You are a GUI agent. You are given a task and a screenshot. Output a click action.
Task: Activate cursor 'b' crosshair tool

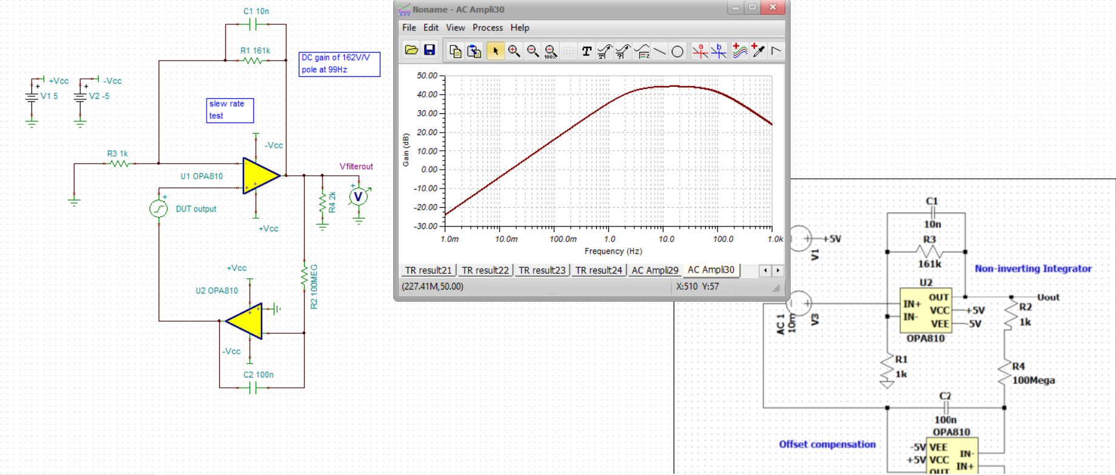(719, 51)
